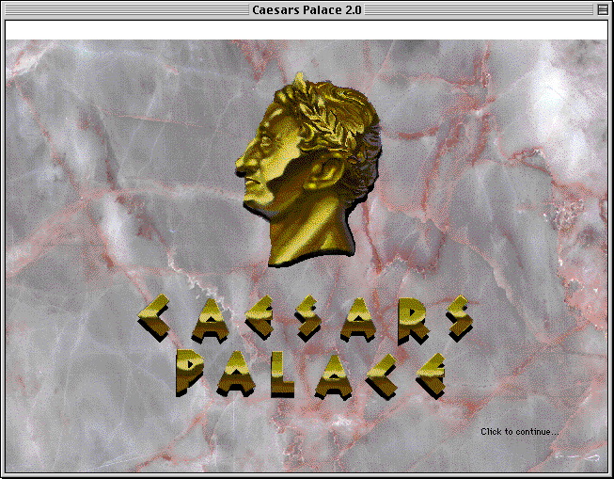Click the final golden E in PALACE
Viewport: 614px width, 479px height.
pyautogui.click(x=431, y=374)
